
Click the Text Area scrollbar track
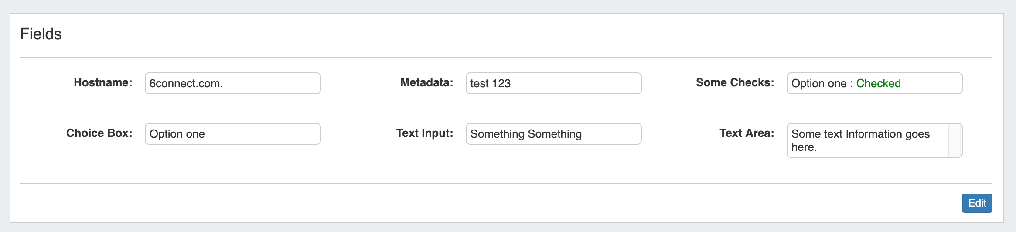pos(955,140)
